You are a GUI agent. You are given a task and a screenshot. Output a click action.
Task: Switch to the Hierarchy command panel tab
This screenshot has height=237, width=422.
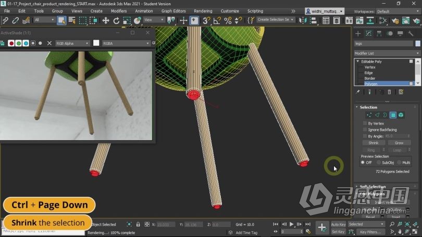pos(379,33)
